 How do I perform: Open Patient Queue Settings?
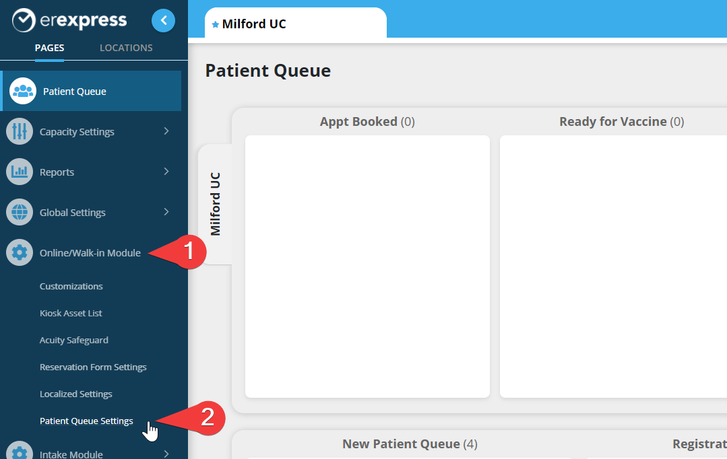click(86, 421)
